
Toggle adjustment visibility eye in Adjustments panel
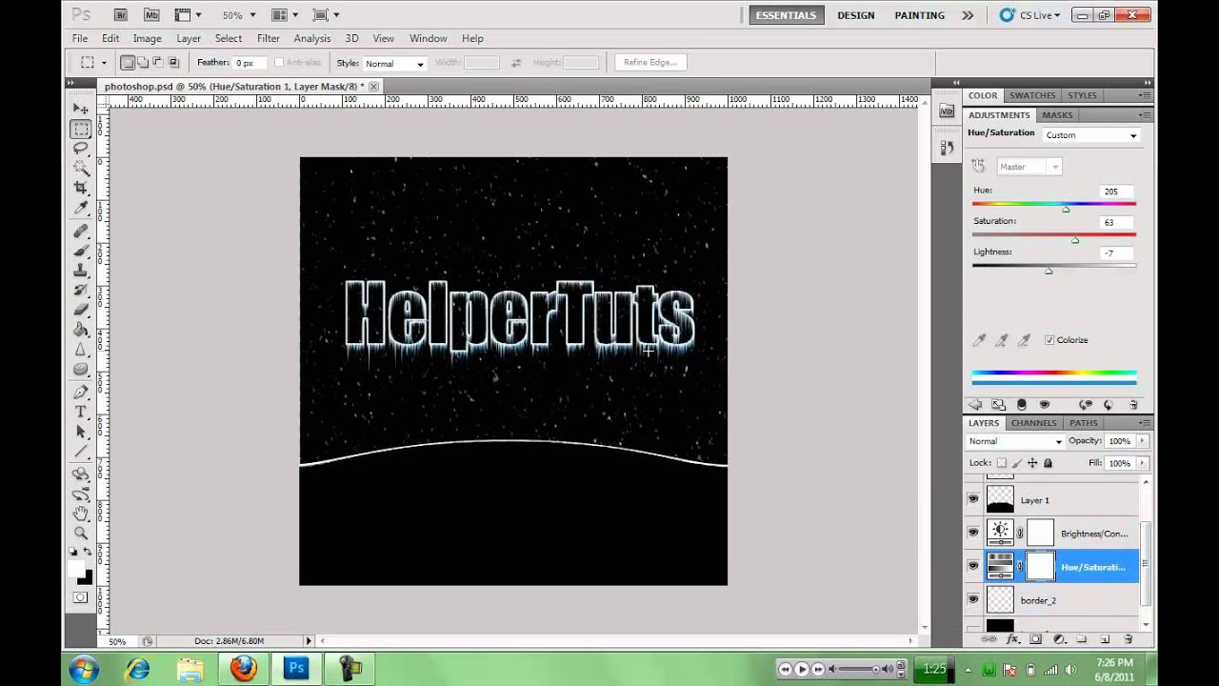click(x=1045, y=405)
